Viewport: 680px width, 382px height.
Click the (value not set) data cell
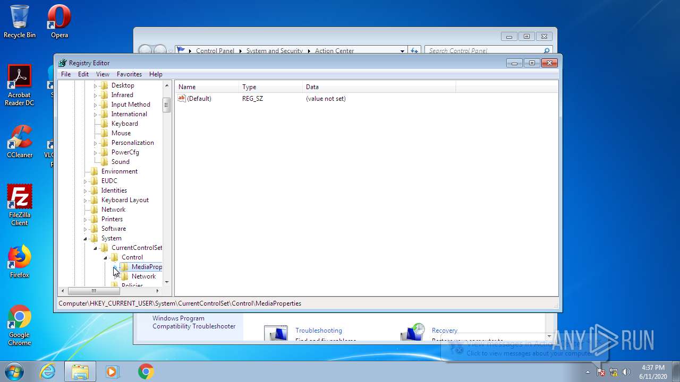[x=326, y=99]
